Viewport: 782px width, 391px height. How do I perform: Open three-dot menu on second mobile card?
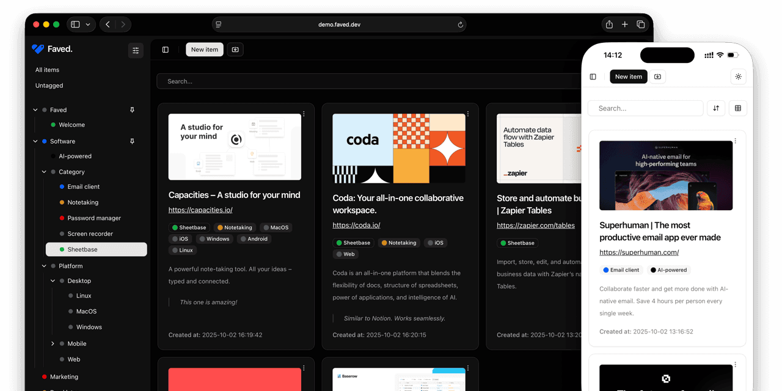point(735,365)
